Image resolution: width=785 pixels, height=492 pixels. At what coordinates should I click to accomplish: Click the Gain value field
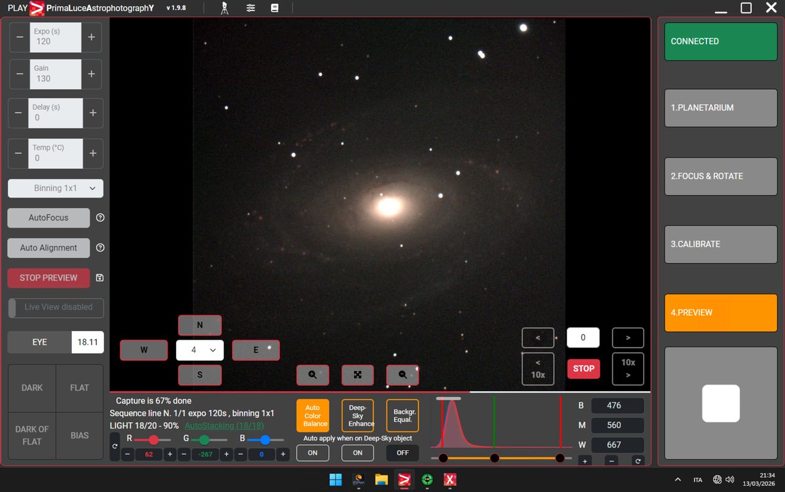[x=55, y=75]
